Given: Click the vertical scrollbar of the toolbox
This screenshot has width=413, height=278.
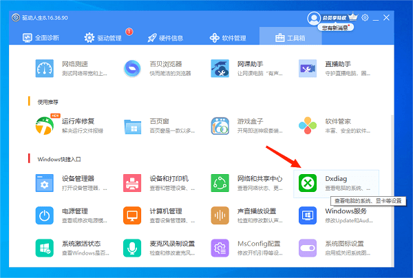Looking at the screenshot, I should [x=392, y=191].
